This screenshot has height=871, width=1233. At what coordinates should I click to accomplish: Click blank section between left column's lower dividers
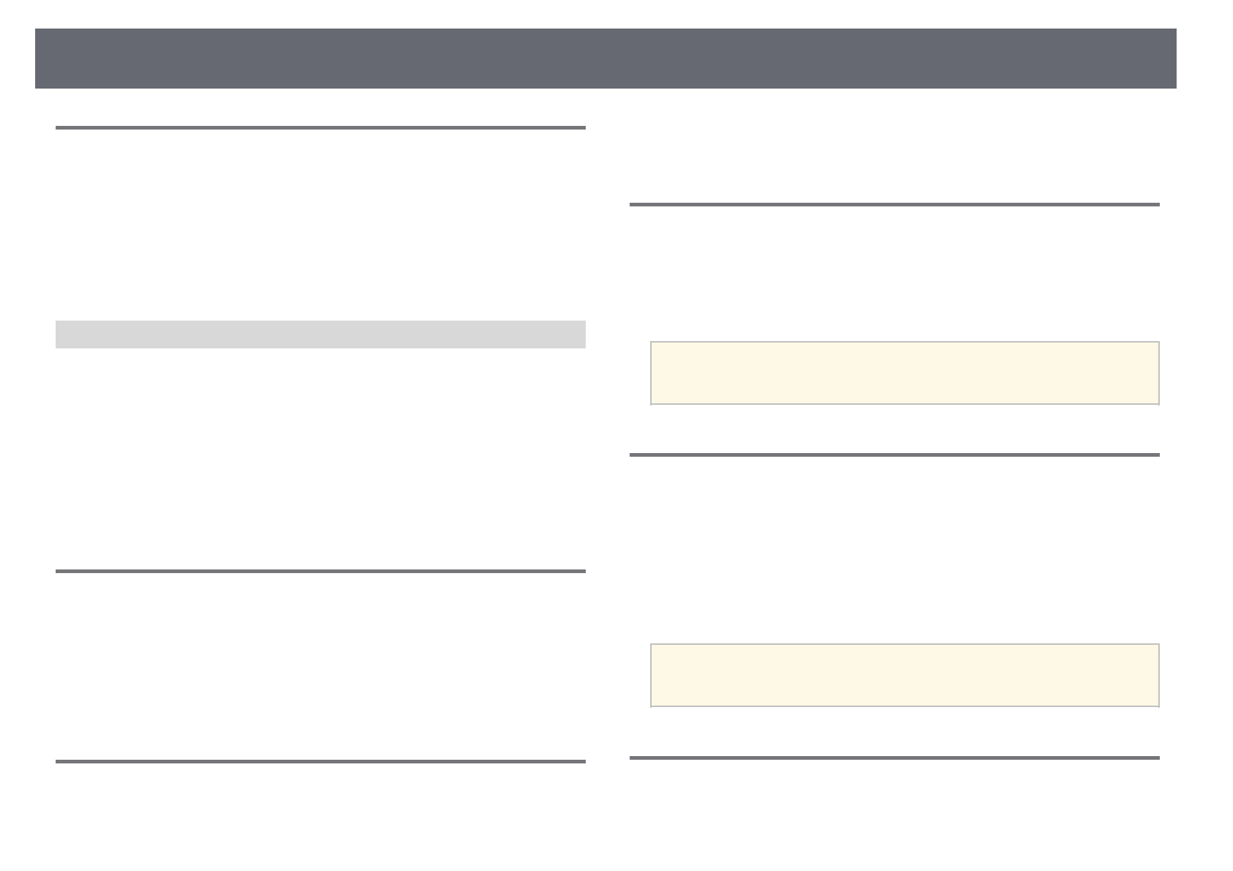[x=320, y=666]
